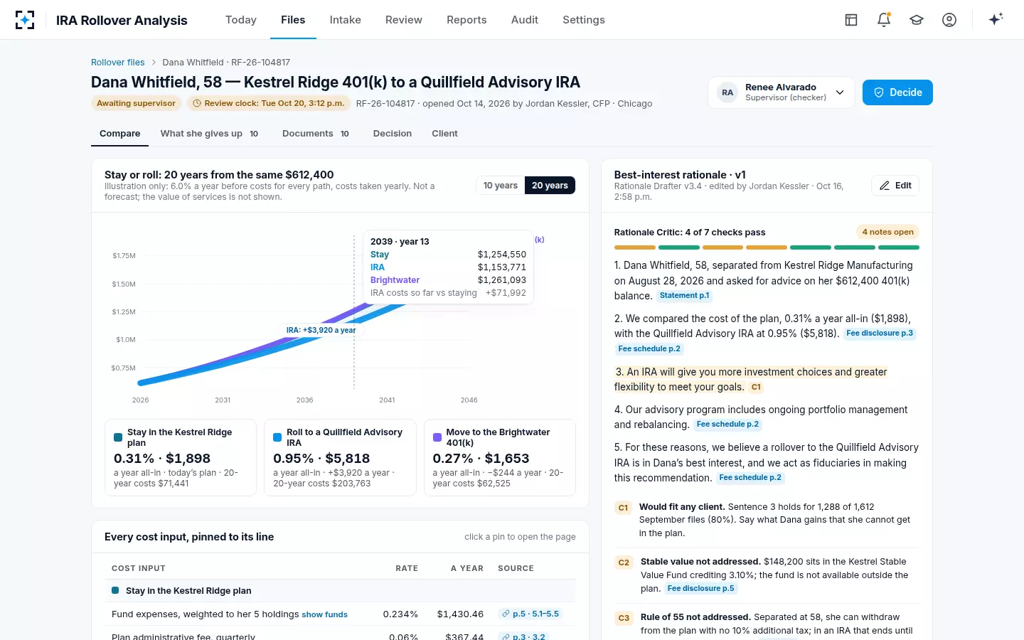The width and height of the screenshot is (1024, 640).
Task: Open the Review tab
Action: coord(404,20)
